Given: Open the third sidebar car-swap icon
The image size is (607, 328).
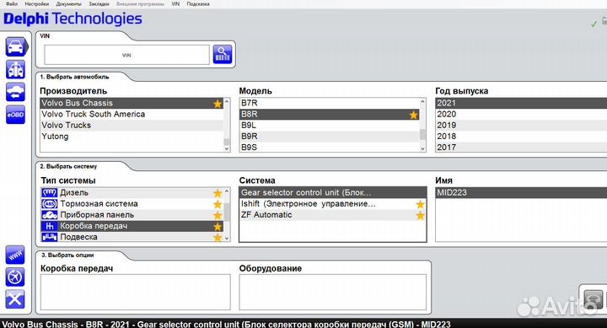Looking at the screenshot, I should (15, 92).
